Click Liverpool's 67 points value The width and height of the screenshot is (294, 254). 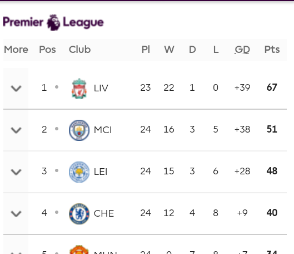click(x=272, y=87)
